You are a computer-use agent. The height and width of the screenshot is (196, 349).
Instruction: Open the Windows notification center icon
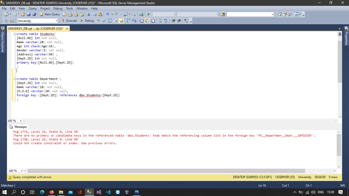[341, 192]
